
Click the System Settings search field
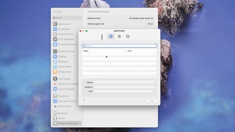click(67, 18)
